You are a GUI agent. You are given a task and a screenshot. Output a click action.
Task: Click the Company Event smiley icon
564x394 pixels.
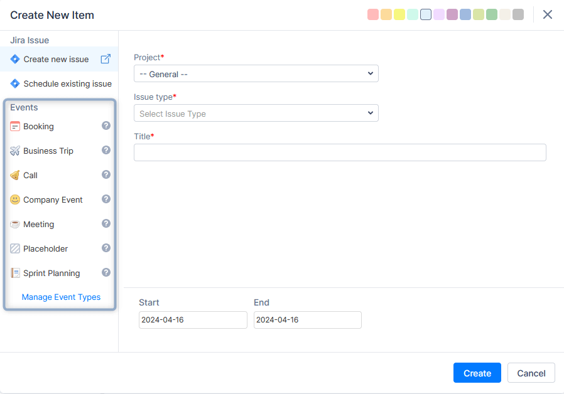coord(15,200)
